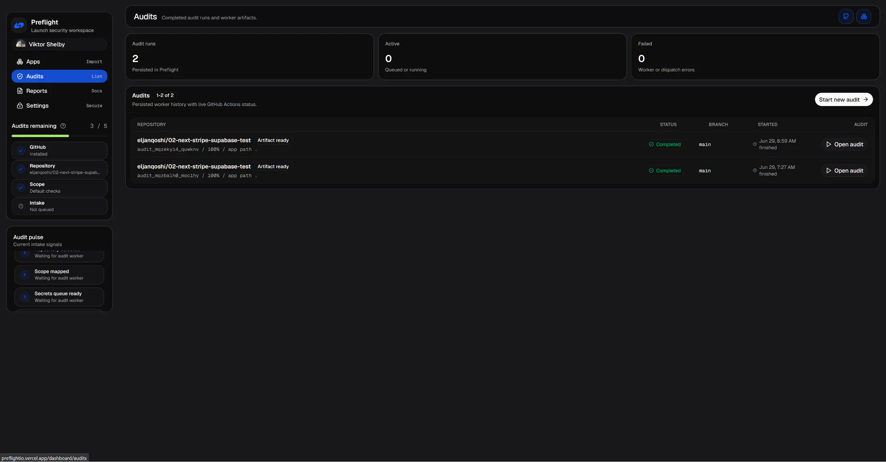886x462 pixels.
Task: Click the green check icon of audit_mqzbalh0_moc1hy
Action: [x=651, y=171]
